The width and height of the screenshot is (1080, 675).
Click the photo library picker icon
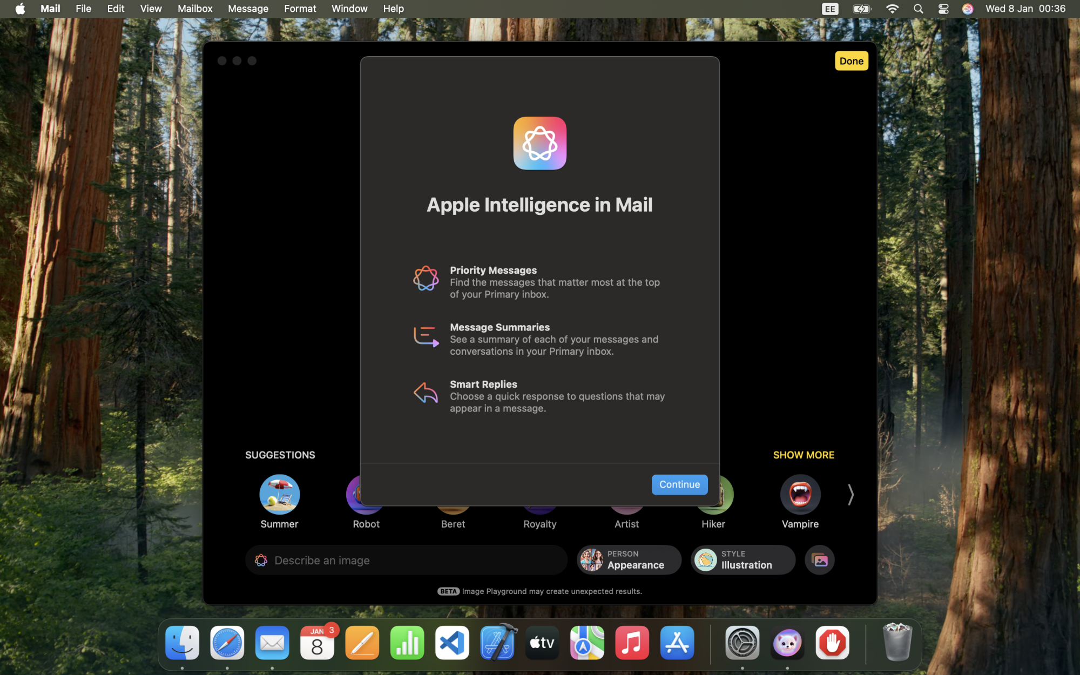pos(820,560)
